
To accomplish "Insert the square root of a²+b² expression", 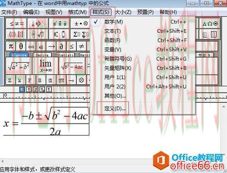I will point(19,66).
